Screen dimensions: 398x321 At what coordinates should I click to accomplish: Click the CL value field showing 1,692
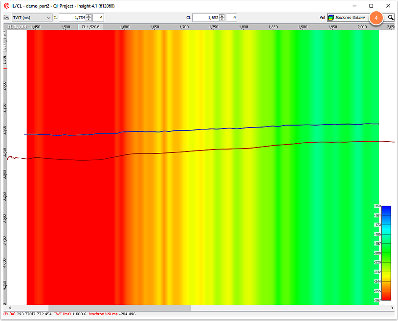pos(205,18)
